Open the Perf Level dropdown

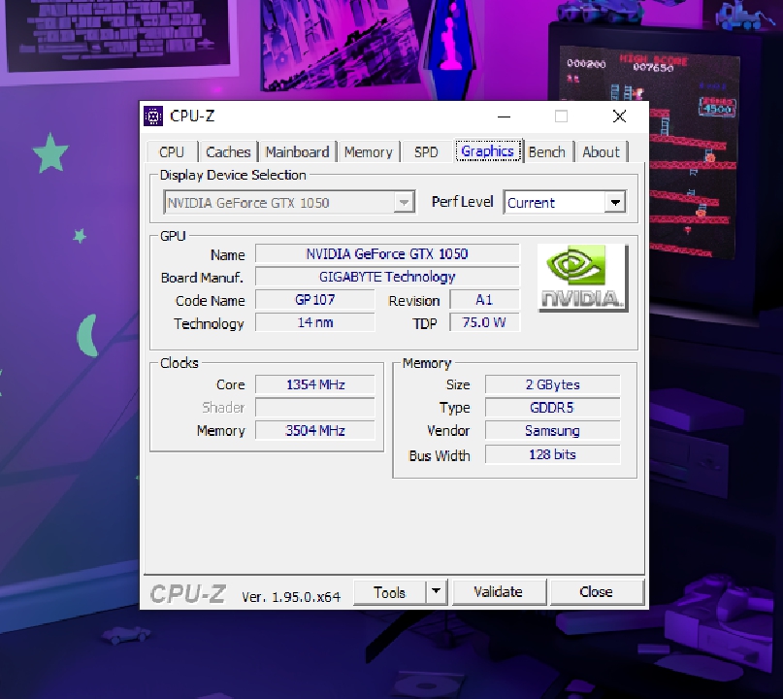[614, 203]
